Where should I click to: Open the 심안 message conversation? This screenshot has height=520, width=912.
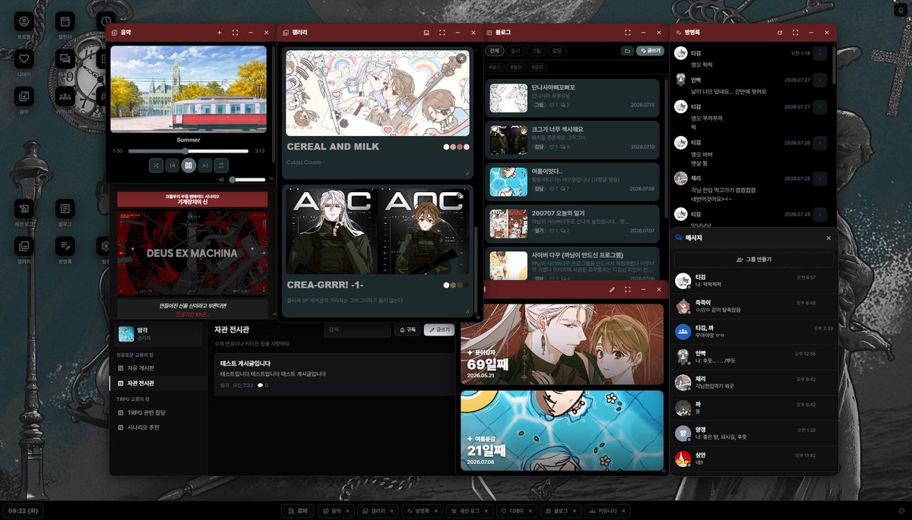tap(754, 459)
